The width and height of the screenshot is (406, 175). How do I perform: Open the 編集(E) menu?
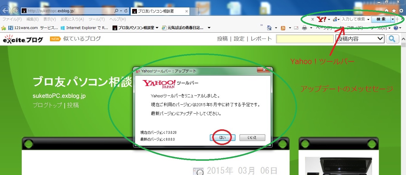[x=32, y=19]
